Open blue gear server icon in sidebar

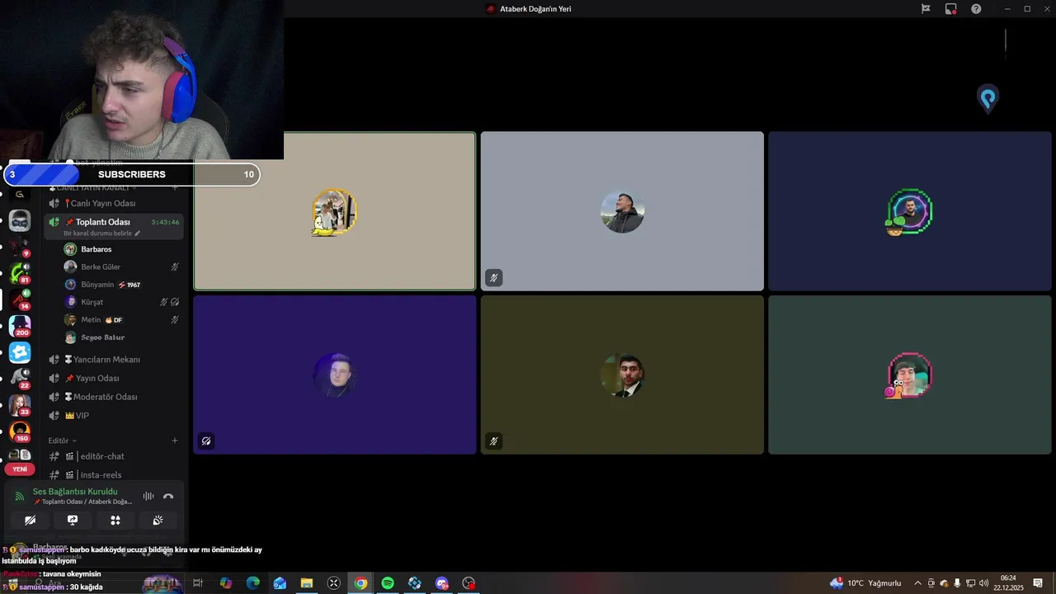point(20,352)
